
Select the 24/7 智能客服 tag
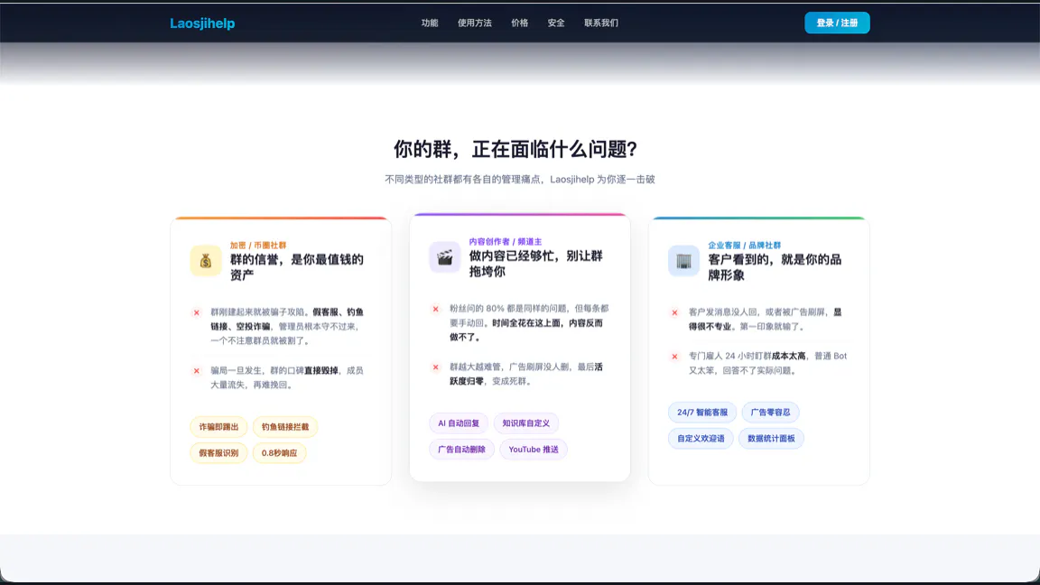tap(702, 413)
